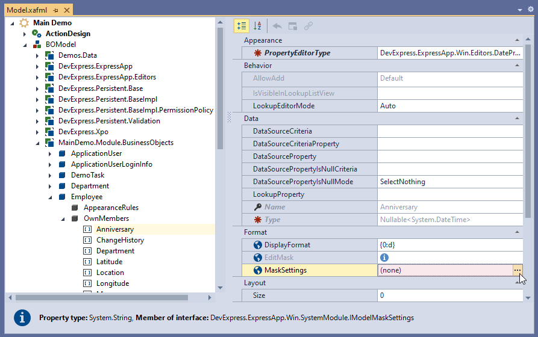Click the Anniversary member bracket icon
This screenshot has height=337, width=538.
pyautogui.click(x=87, y=229)
